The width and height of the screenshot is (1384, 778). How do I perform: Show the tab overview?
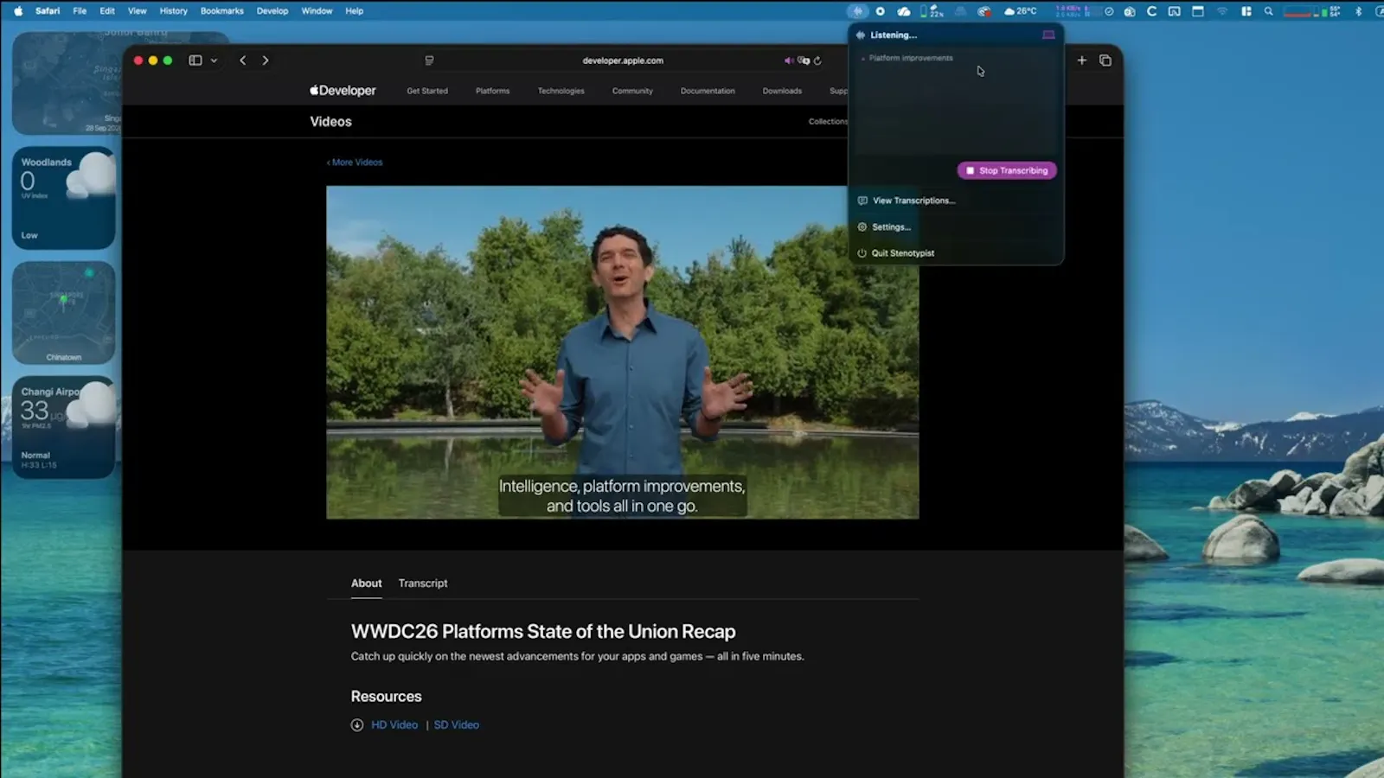point(1105,61)
